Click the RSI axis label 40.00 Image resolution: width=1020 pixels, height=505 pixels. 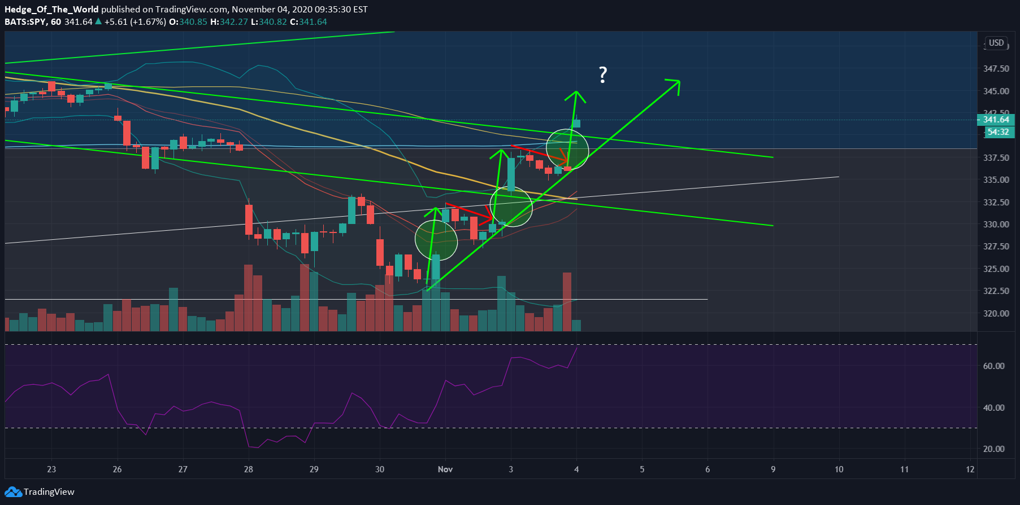(994, 407)
